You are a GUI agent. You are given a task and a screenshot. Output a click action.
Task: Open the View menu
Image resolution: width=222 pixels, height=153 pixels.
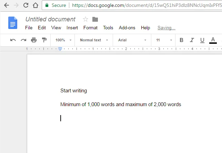tap(56, 28)
